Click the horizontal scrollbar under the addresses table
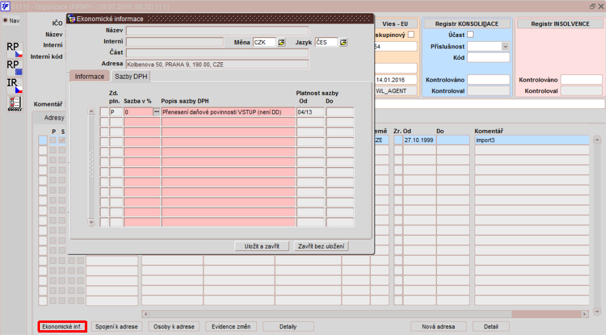 365,314
